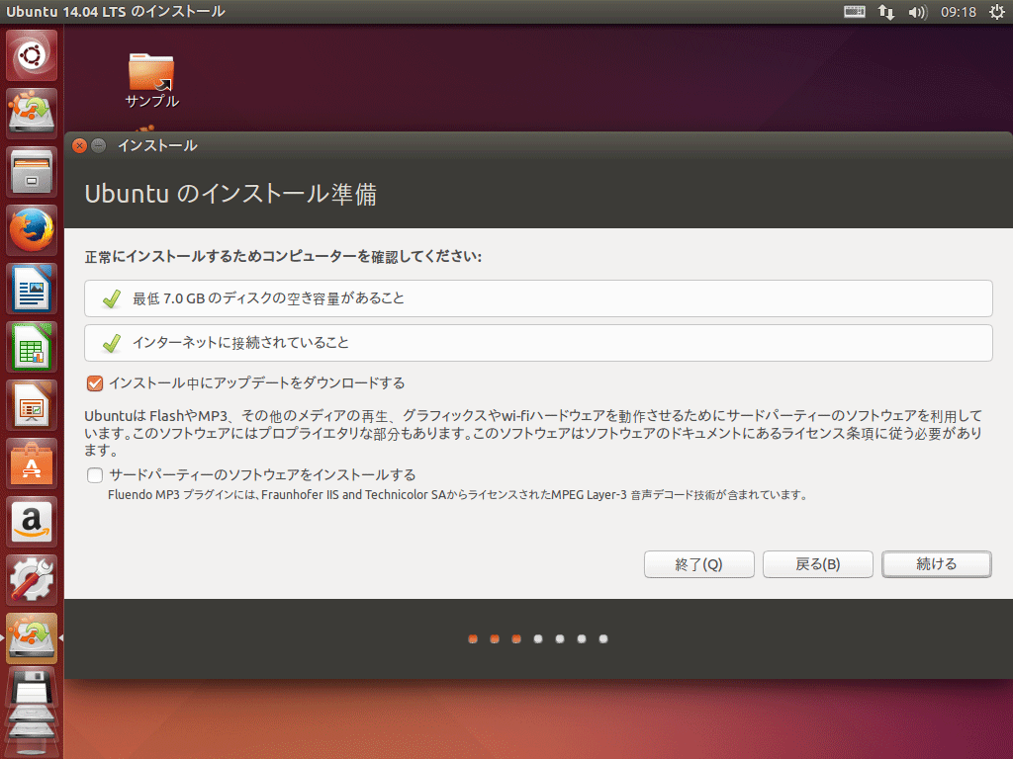Launch Firefox web browser
1013x759 pixels.
[x=31, y=230]
